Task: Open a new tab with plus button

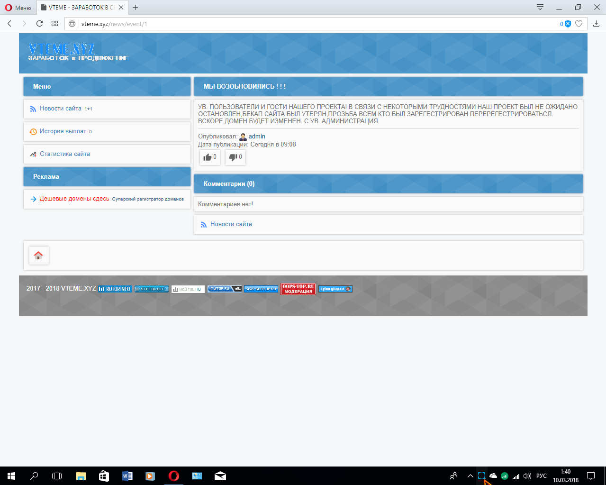Action: pyautogui.click(x=136, y=8)
